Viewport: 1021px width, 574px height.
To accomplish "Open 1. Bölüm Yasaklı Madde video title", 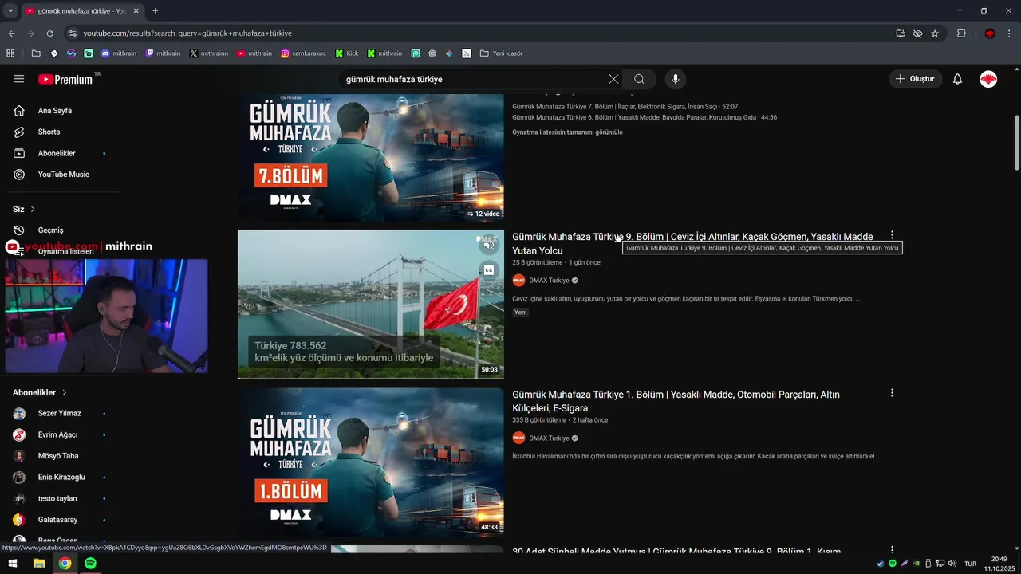I will pos(676,401).
